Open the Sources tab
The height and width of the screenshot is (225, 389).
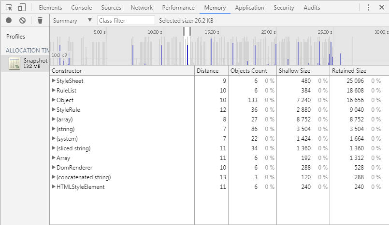tap(111, 8)
